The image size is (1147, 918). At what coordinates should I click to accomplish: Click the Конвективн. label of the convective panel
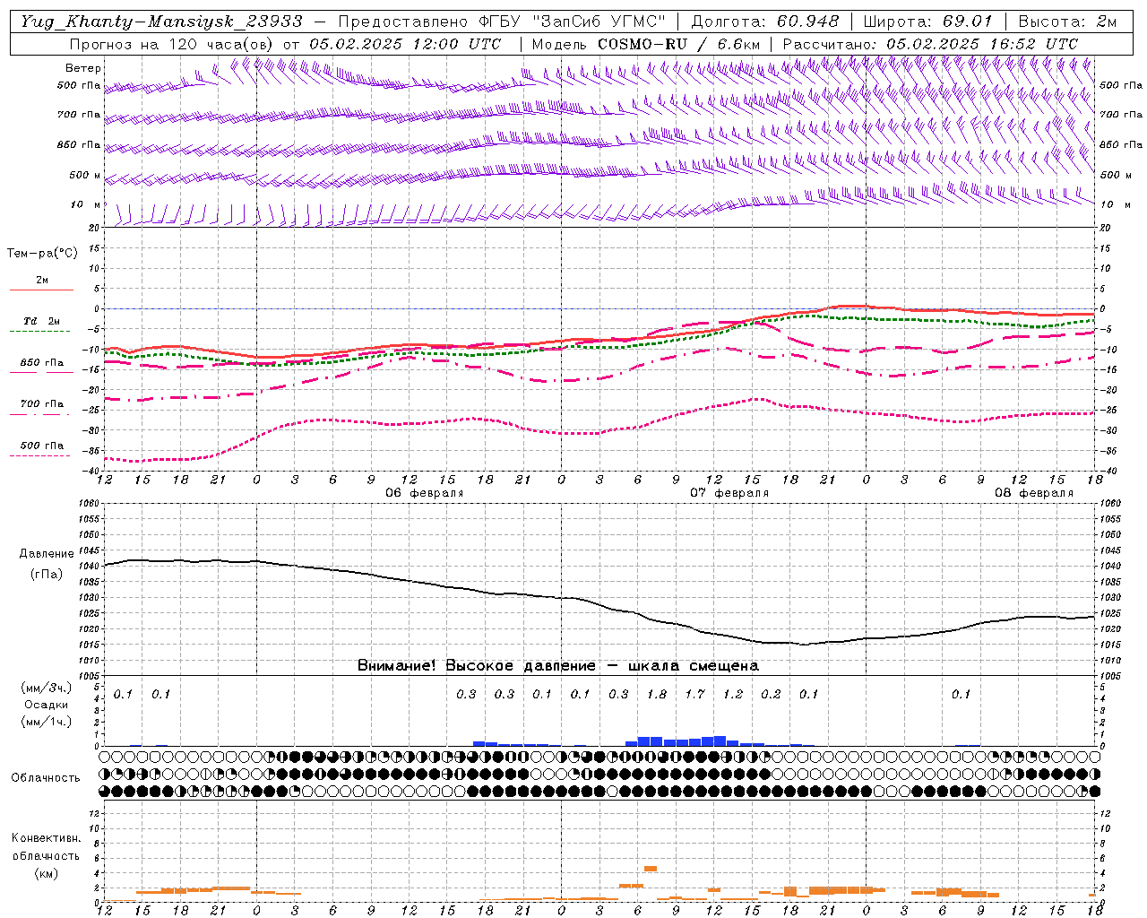pos(46,838)
